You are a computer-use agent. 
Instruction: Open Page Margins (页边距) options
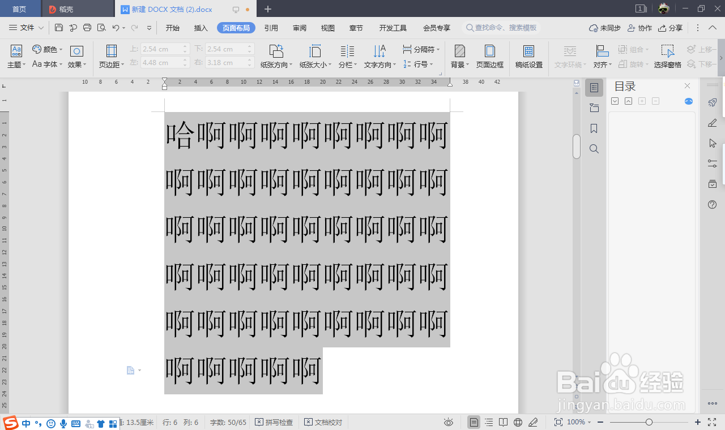tap(112, 57)
